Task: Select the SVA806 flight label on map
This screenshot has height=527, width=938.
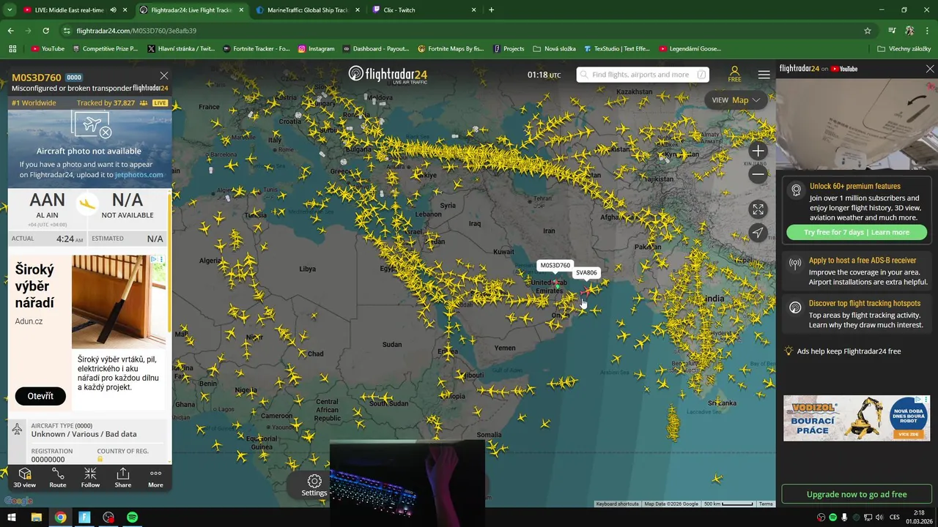Action: (586, 272)
